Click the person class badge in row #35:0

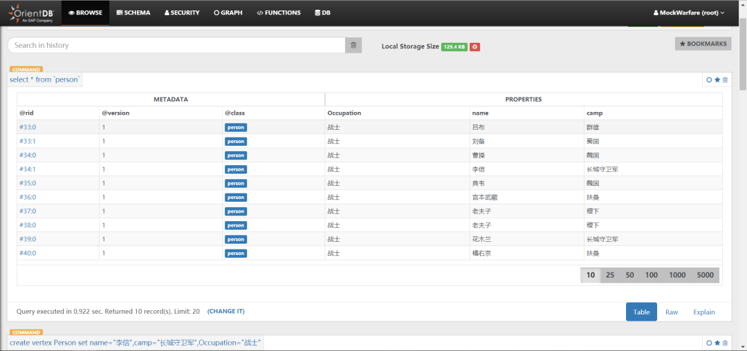(236, 183)
